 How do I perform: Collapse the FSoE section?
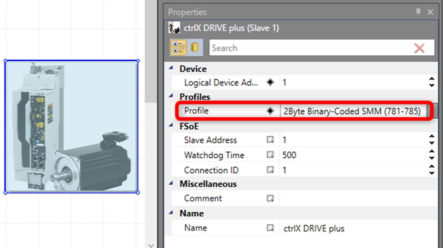[x=171, y=126]
